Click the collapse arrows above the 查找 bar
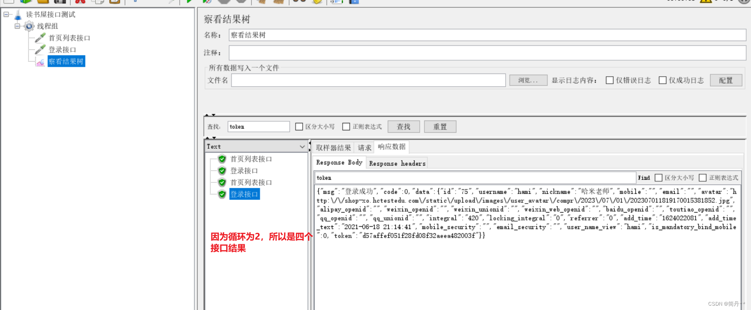751x310 pixels. pos(210,115)
